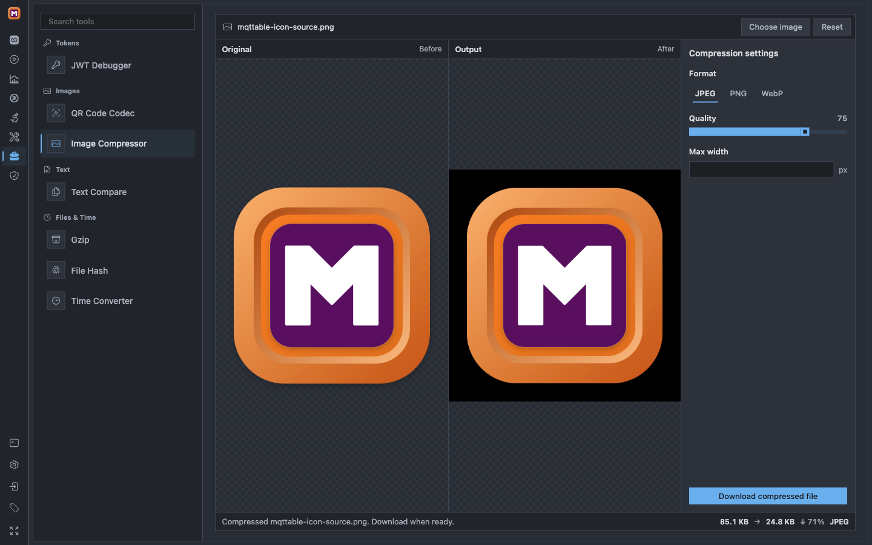Open the settings gear in the sidebar

point(14,465)
